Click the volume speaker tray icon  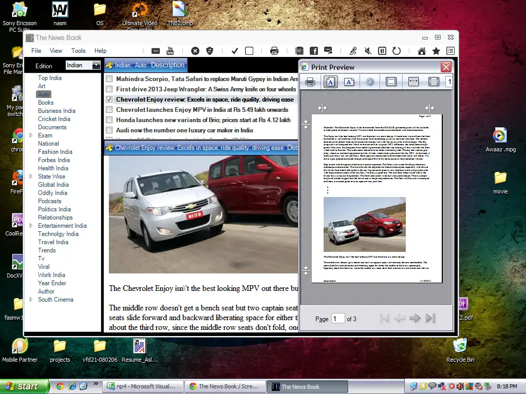point(460,386)
